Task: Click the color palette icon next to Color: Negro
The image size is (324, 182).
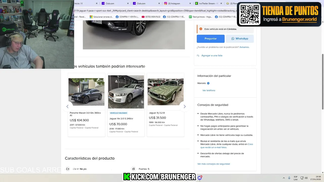Action: pos(68,169)
